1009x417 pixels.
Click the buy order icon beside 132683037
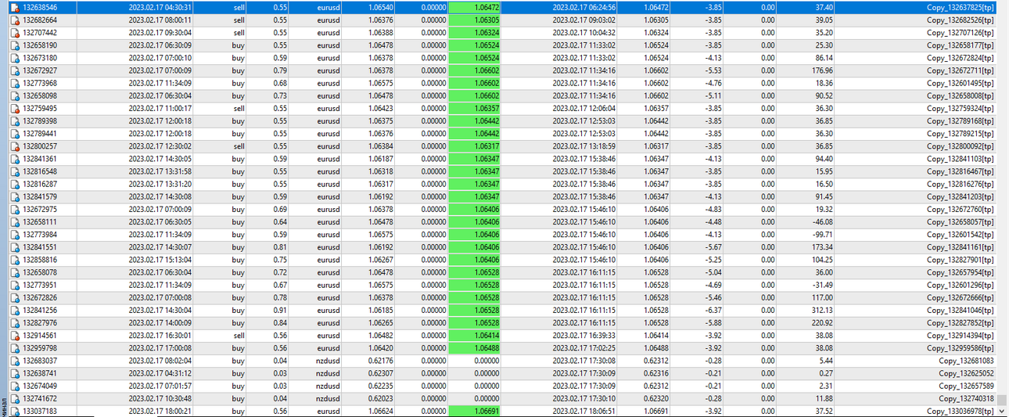pyautogui.click(x=15, y=361)
